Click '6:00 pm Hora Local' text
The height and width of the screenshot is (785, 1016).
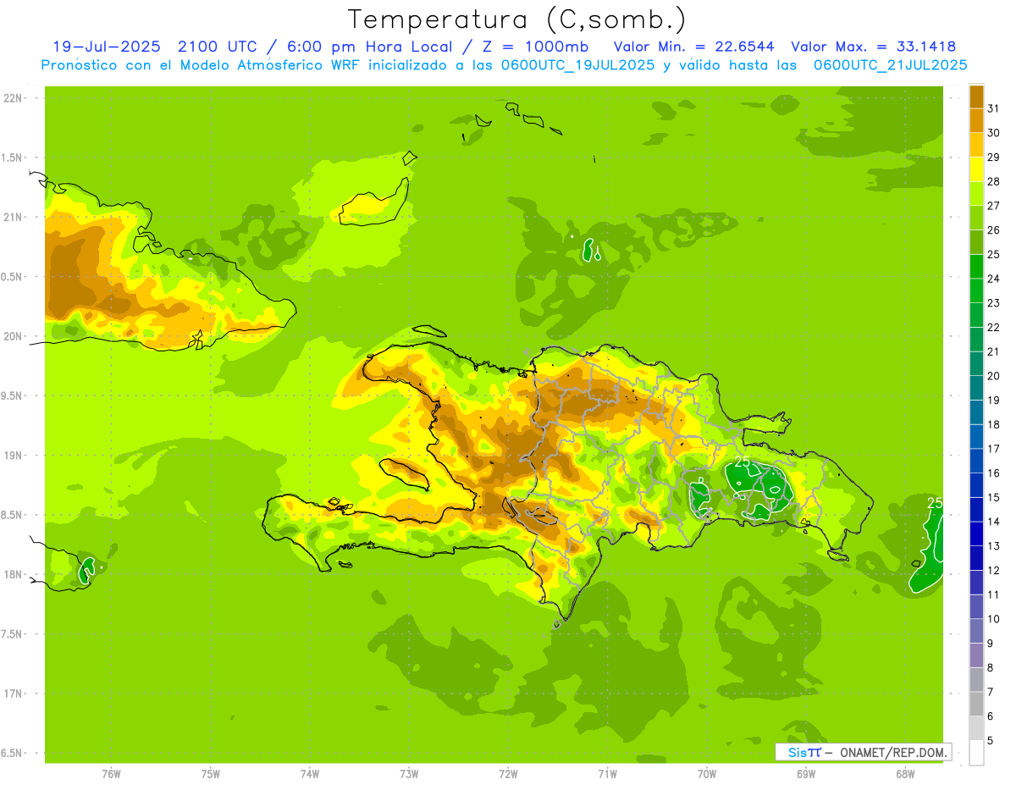coord(367,47)
